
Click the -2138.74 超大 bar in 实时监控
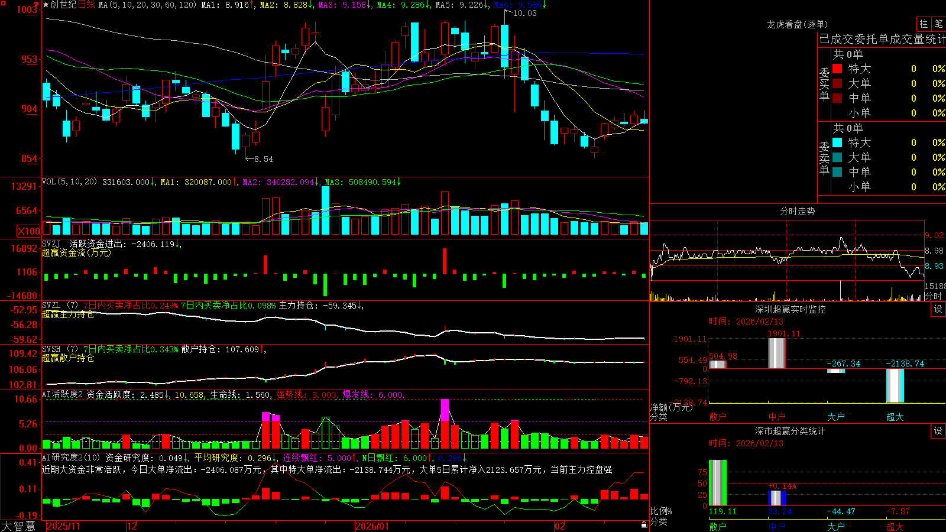tap(895, 385)
